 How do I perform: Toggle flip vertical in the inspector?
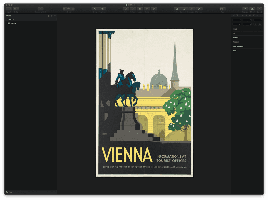260,24
